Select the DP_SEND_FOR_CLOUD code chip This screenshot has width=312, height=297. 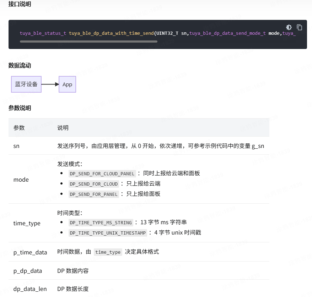(94, 183)
